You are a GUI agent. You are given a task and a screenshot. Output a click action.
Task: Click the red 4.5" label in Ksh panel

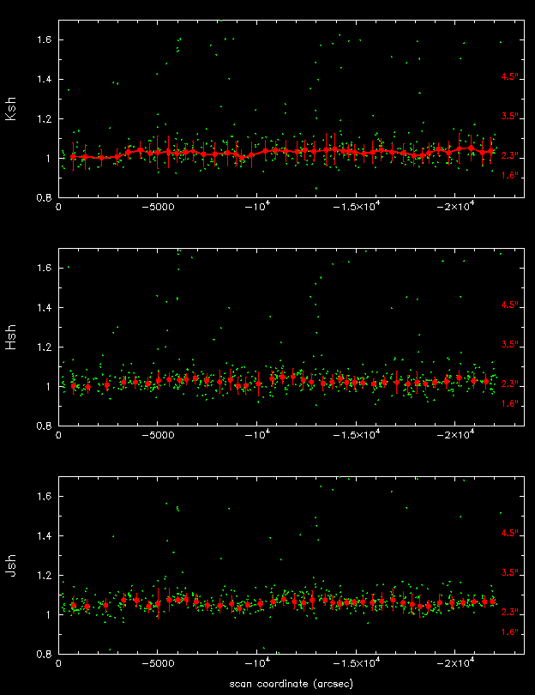(x=511, y=77)
